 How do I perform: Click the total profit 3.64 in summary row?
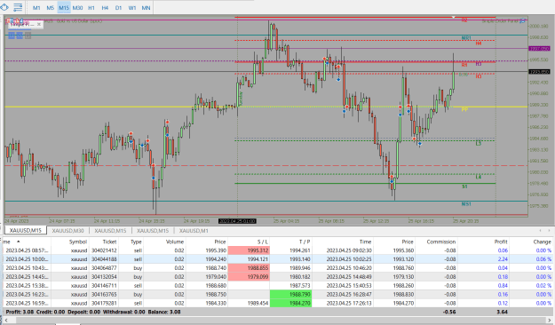pyautogui.click(x=502, y=313)
